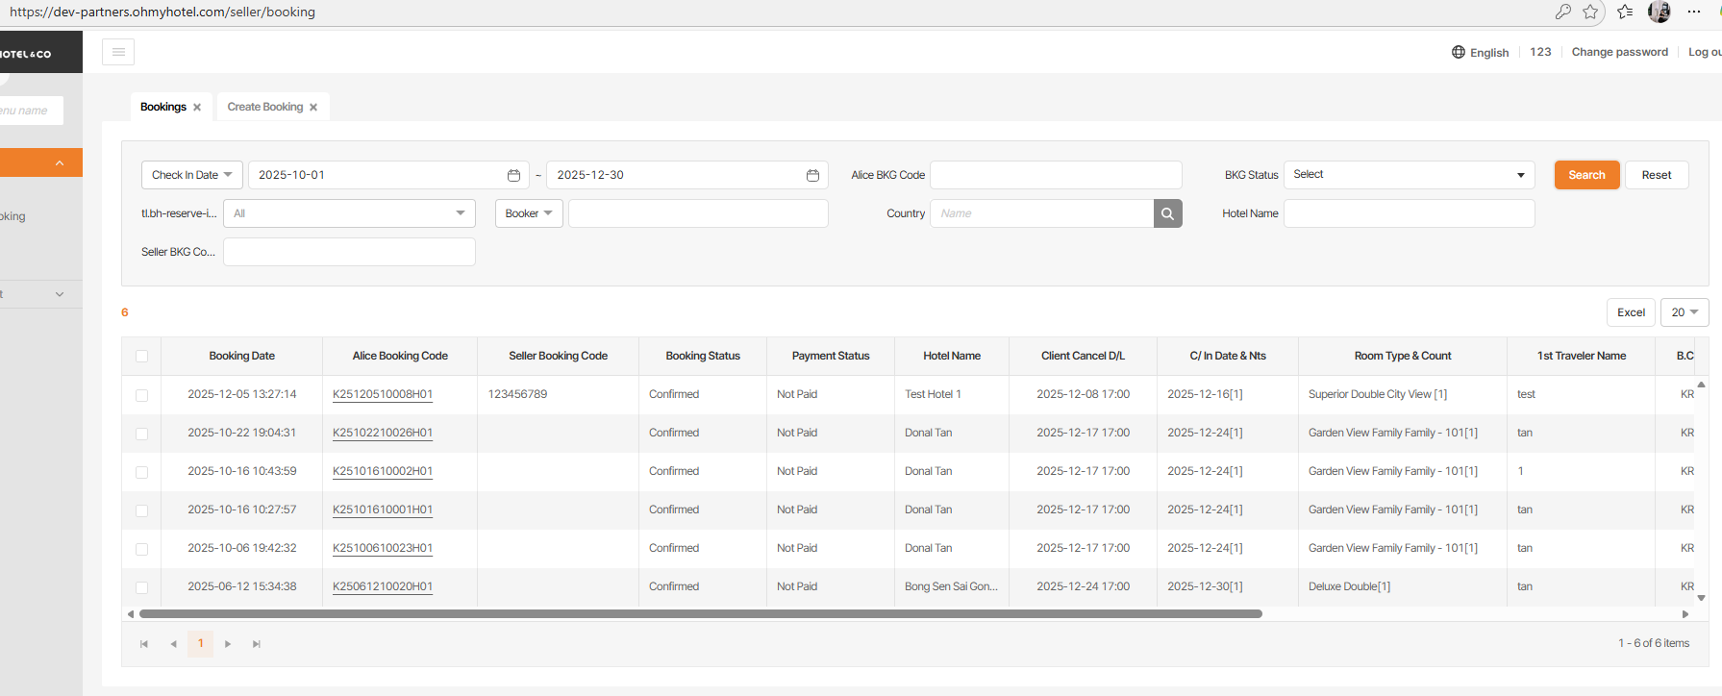Open calendar picker for end date 2025-12-30
This screenshot has height=696, width=1722.
812,175
